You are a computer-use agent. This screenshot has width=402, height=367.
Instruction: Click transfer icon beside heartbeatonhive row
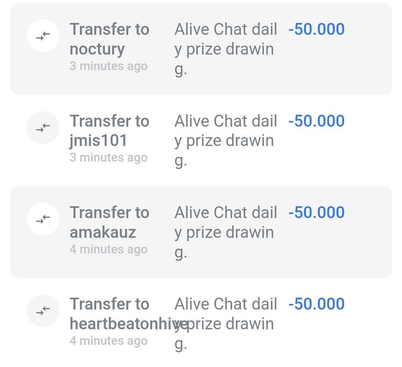43,311
